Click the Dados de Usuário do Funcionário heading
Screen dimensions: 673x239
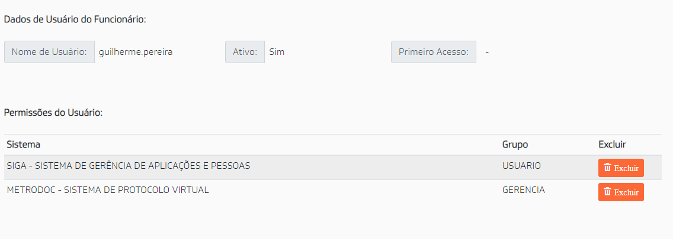[x=75, y=19]
